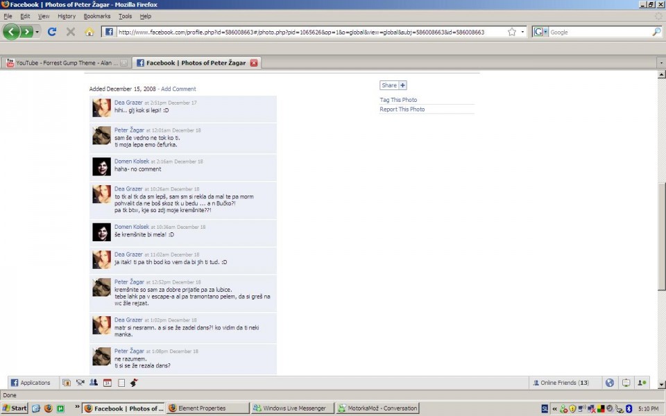Click the Facebook favicon in the address bar
The width and height of the screenshot is (666, 416).
tap(109, 32)
